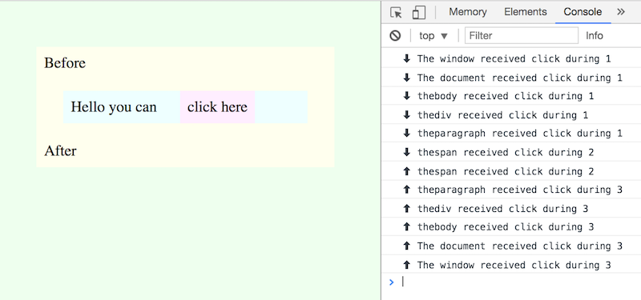Screen dimensions: 641x300
Task: Activate the inspect element picker icon
Action: click(396, 12)
